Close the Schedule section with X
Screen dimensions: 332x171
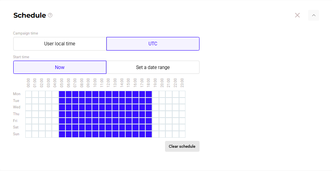tap(297, 15)
